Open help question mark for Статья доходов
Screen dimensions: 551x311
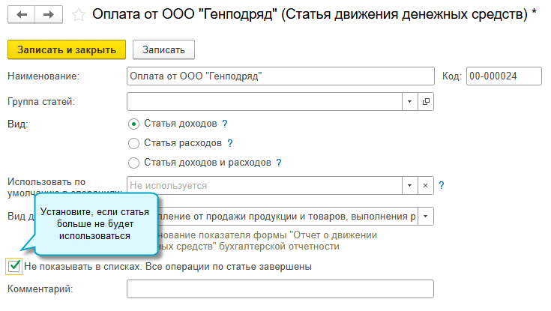[225, 124]
